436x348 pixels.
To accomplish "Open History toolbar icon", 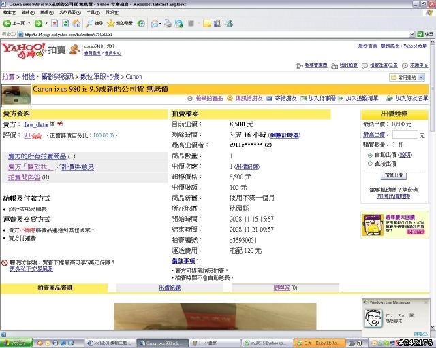I will [x=141, y=24].
